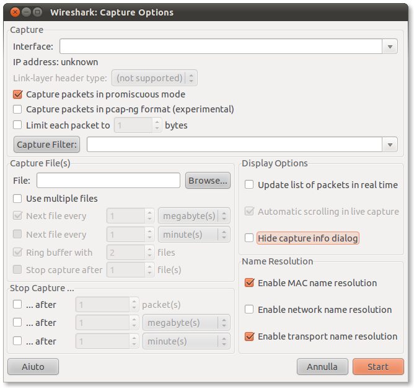This screenshot has height=388, width=414.
Task: Toggle Hide capture info dialog
Action: [249, 238]
